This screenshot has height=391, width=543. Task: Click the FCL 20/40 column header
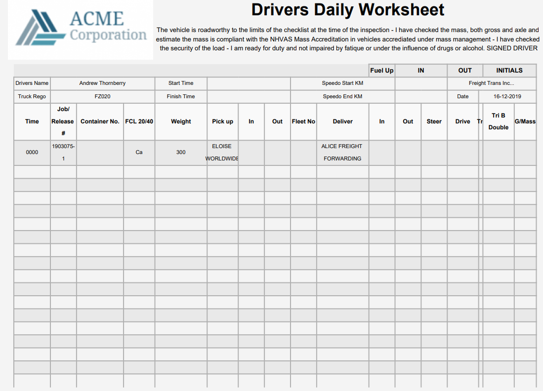tap(139, 121)
